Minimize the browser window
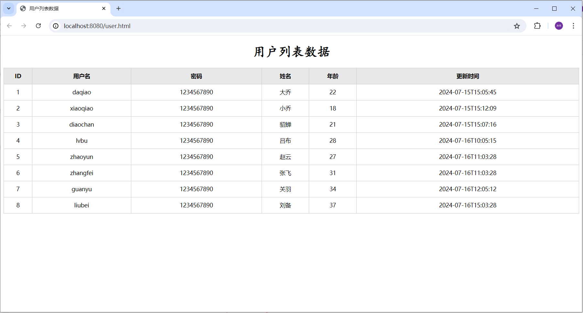583x313 pixels. pos(536,8)
